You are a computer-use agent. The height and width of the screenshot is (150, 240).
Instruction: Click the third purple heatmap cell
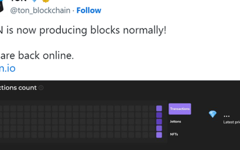click(159, 122)
